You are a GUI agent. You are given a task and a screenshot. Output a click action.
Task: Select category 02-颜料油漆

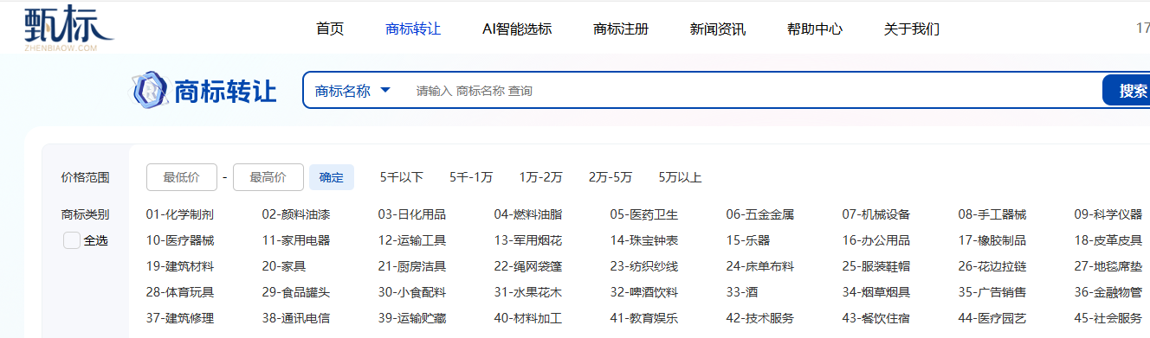pyautogui.click(x=296, y=214)
